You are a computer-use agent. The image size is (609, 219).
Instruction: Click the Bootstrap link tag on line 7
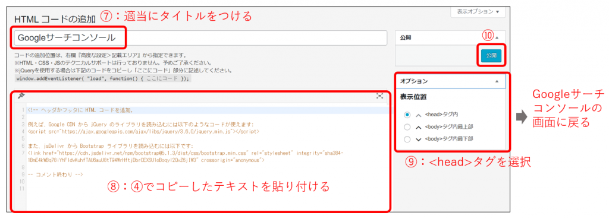pyautogui.click(x=186, y=156)
